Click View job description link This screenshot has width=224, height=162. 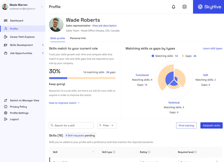click(x=105, y=26)
